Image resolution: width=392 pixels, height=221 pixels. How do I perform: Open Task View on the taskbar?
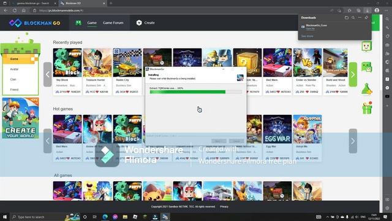(x=95, y=217)
